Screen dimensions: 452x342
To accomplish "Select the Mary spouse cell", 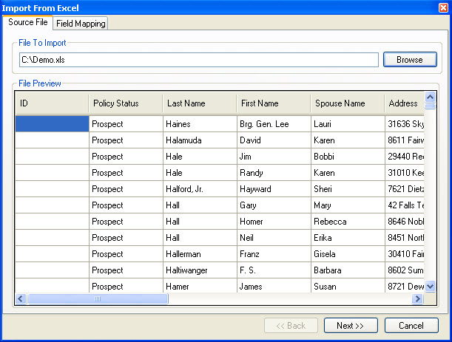I will pos(348,205).
